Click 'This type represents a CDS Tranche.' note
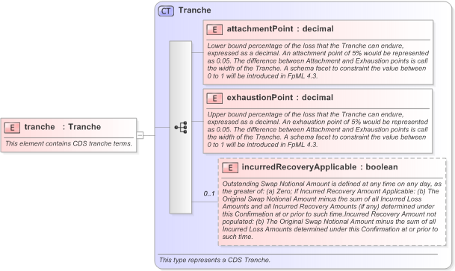Image resolution: width=455 pixels, height=271 pixels. [214, 260]
